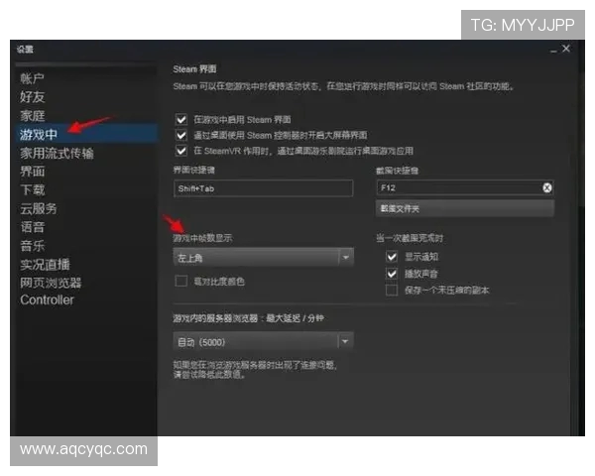Toggle 显示通知 checkbox
Viewport: 595px width, 476px height.
coord(392,257)
